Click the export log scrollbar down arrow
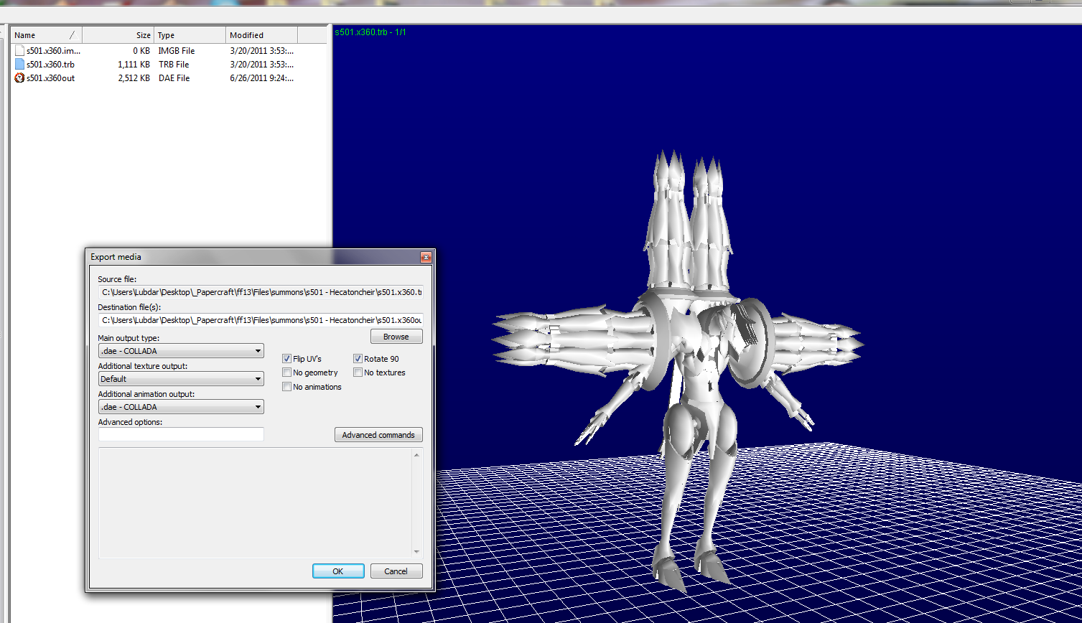1082x623 pixels. click(417, 551)
